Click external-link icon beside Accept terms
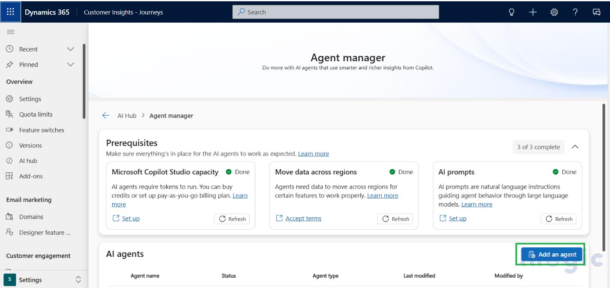This screenshot has width=610, height=288. [279, 218]
